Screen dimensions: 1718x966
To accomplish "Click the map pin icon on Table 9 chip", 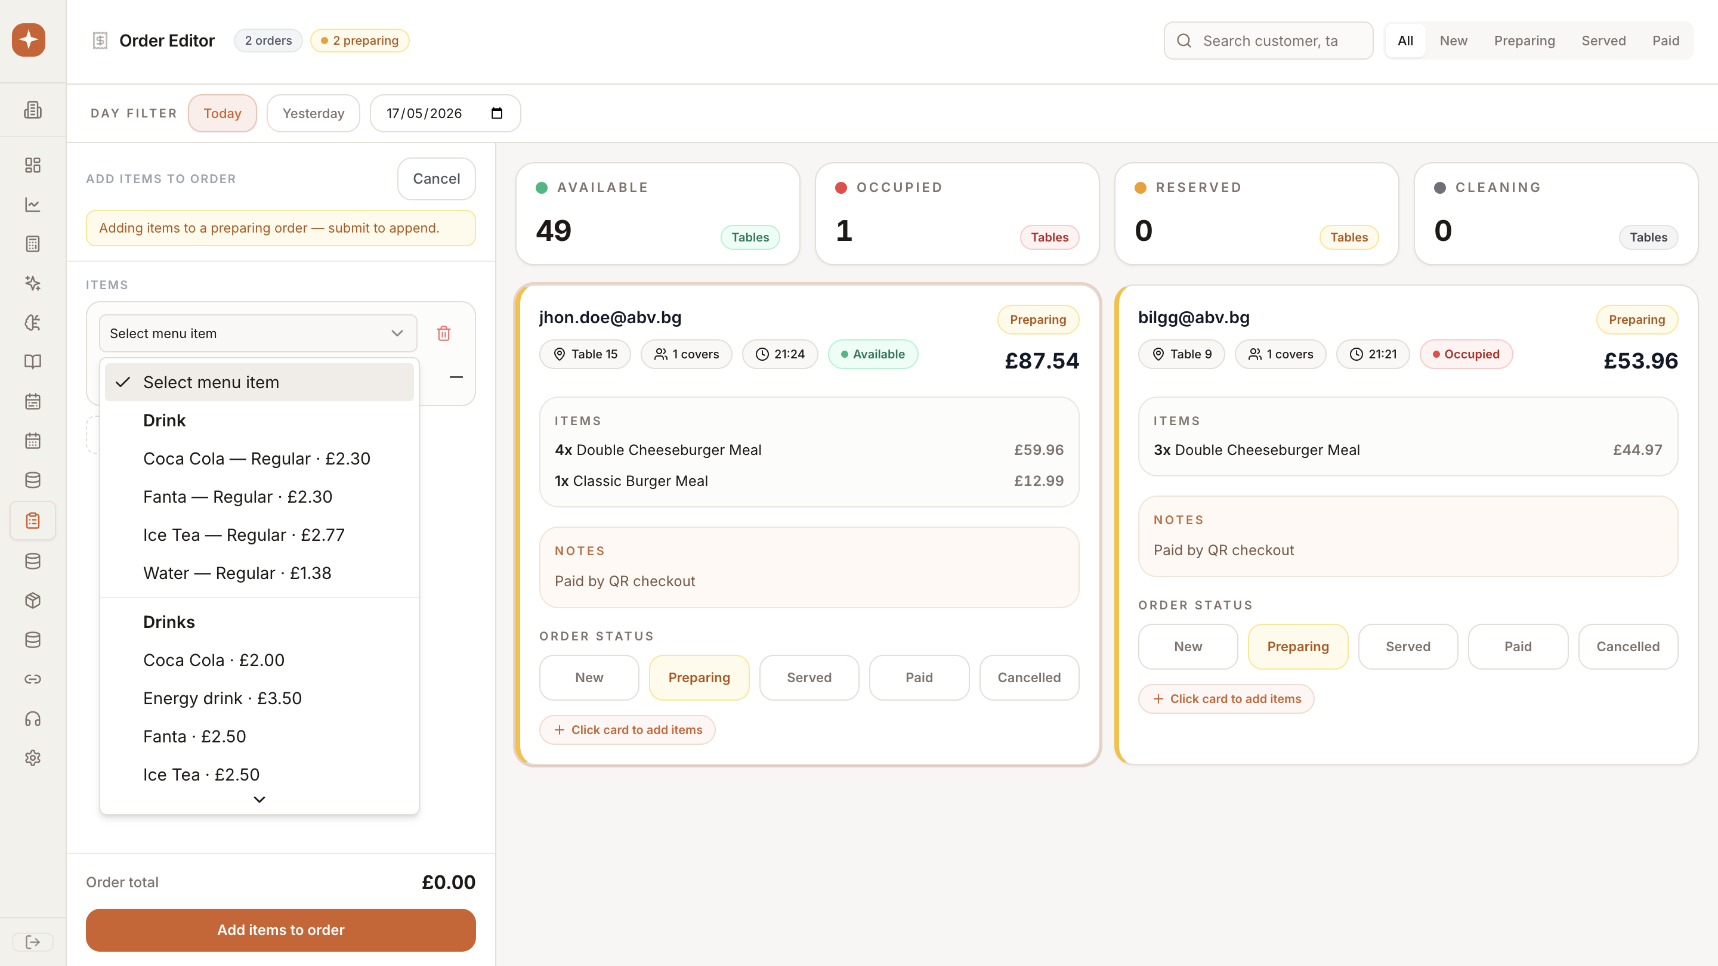I will click(x=1158, y=354).
